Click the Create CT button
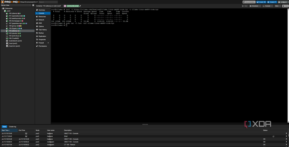This screenshot has width=289, height=147. pos(272,2)
